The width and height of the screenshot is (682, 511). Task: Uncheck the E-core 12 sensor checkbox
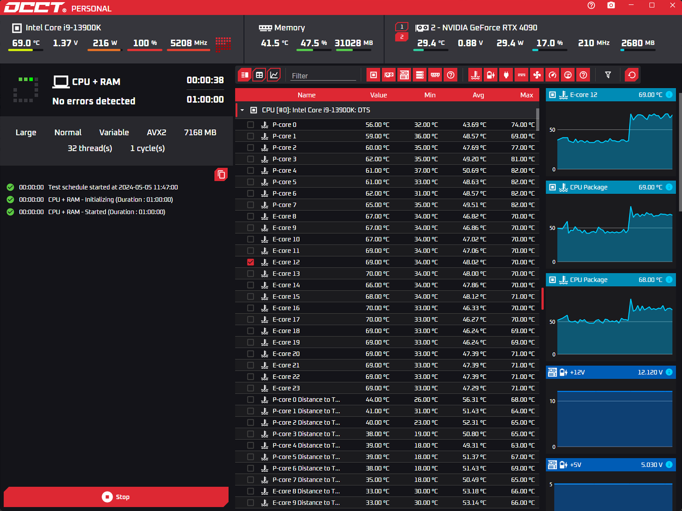(x=250, y=262)
